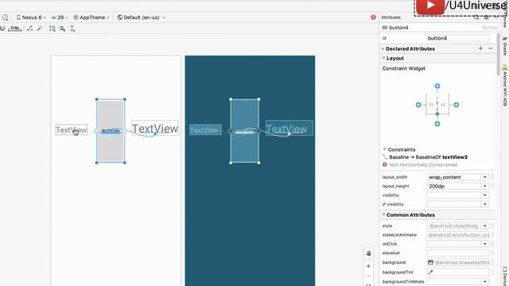509x286 pixels.
Task: Click the red error warning icon
Action: click(x=373, y=17)
